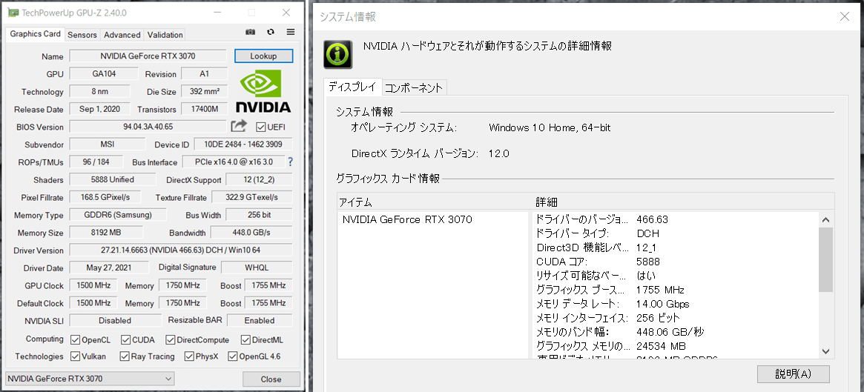Toggle the OpenGL 4.6 checkbox
The height and width of the screenshot is (392, 864).
[x=232, y=356]
